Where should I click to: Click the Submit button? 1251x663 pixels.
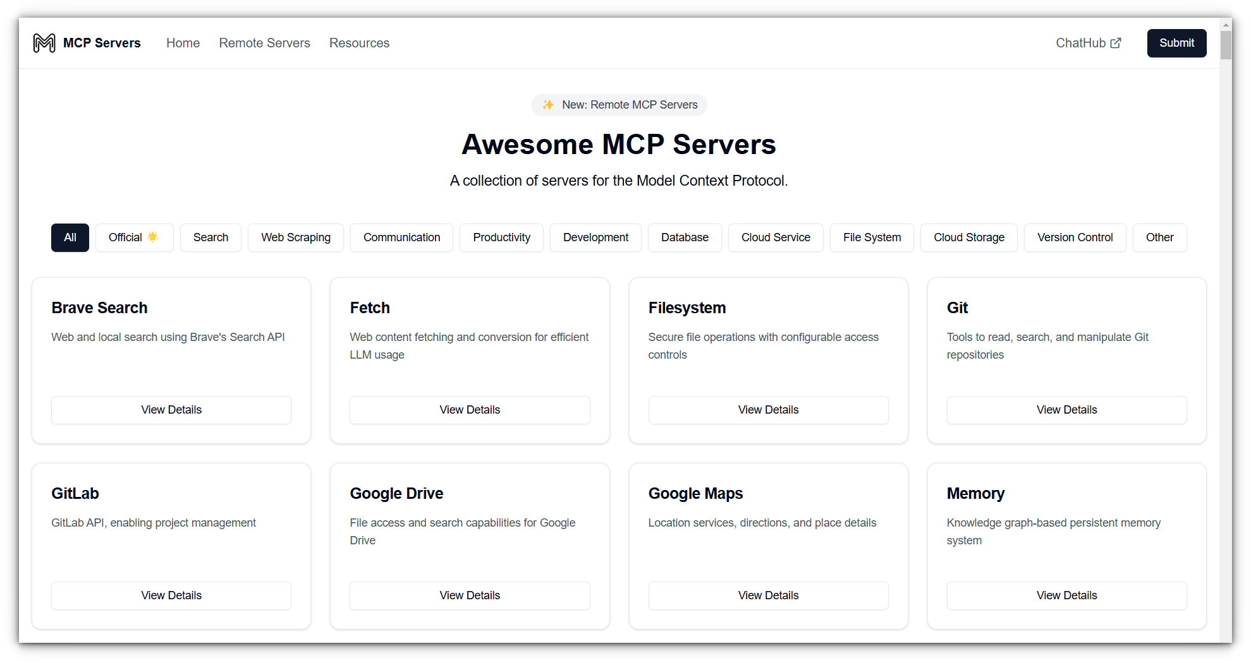1176,43
